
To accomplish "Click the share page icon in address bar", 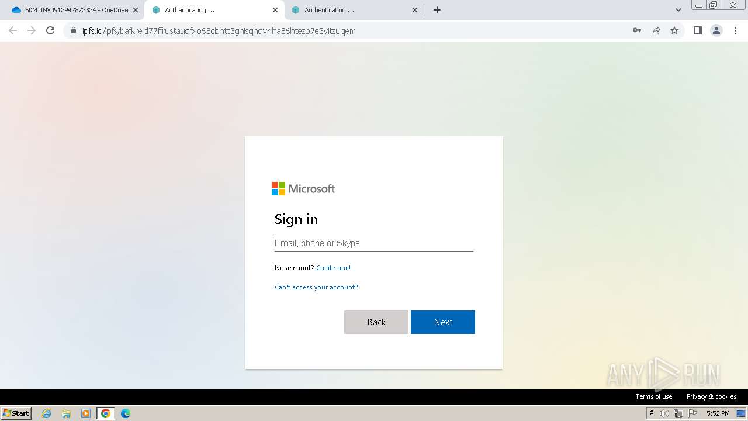I will [x=656, y=31].
